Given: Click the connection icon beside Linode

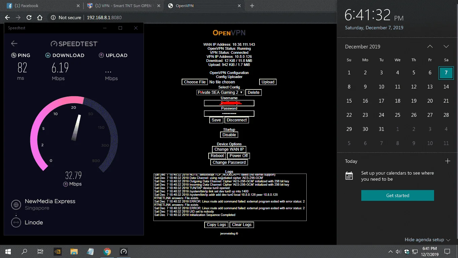Looking at the screenshot, I should (16, 222).
